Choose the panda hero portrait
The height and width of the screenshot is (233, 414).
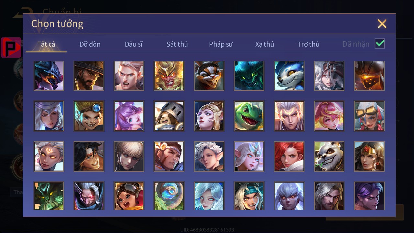click(x=329, y=157)
